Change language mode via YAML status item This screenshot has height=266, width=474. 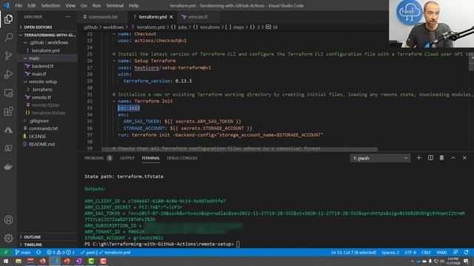tap(441, 252)
